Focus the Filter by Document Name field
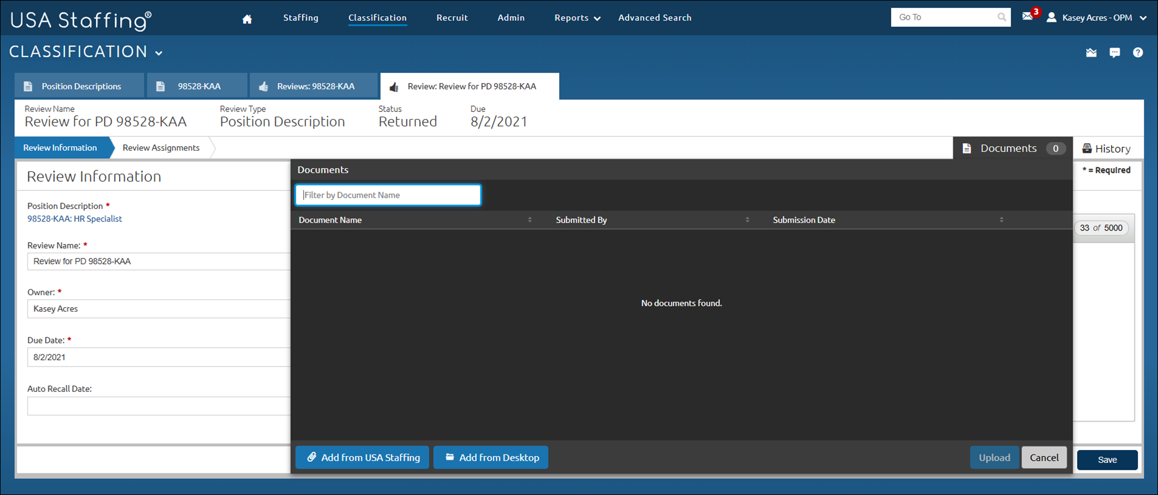This screenshot has height=495, width=1158. tap(388, 195)
